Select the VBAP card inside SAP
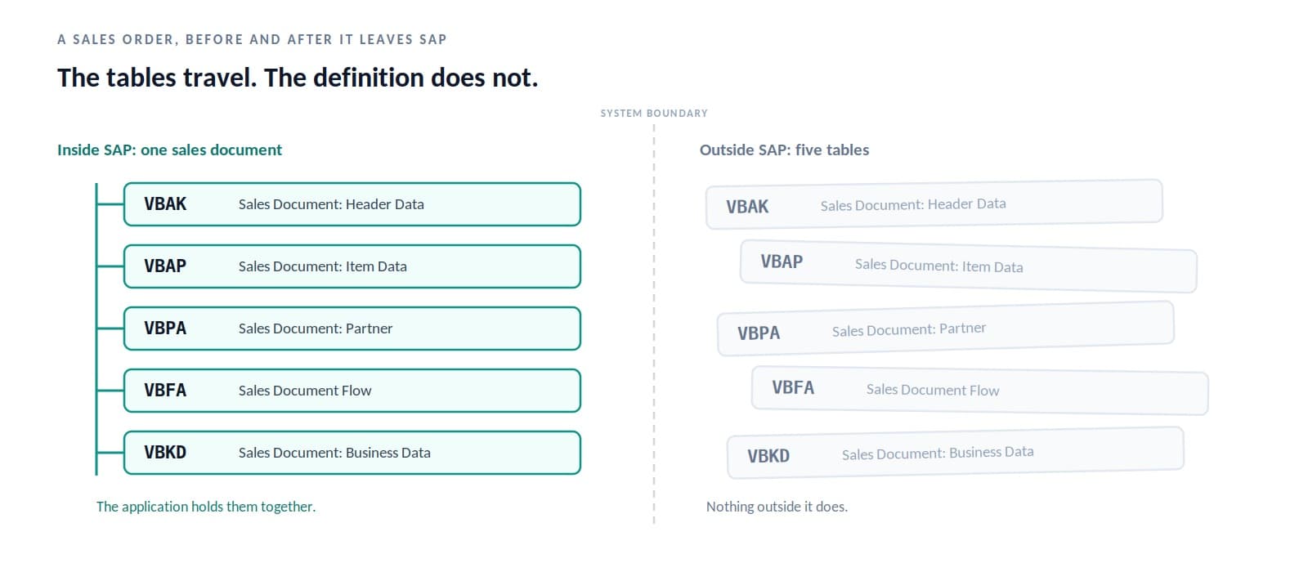This screenshot has height=572, width=1308. pyautogui.click(x=352, y=266)
